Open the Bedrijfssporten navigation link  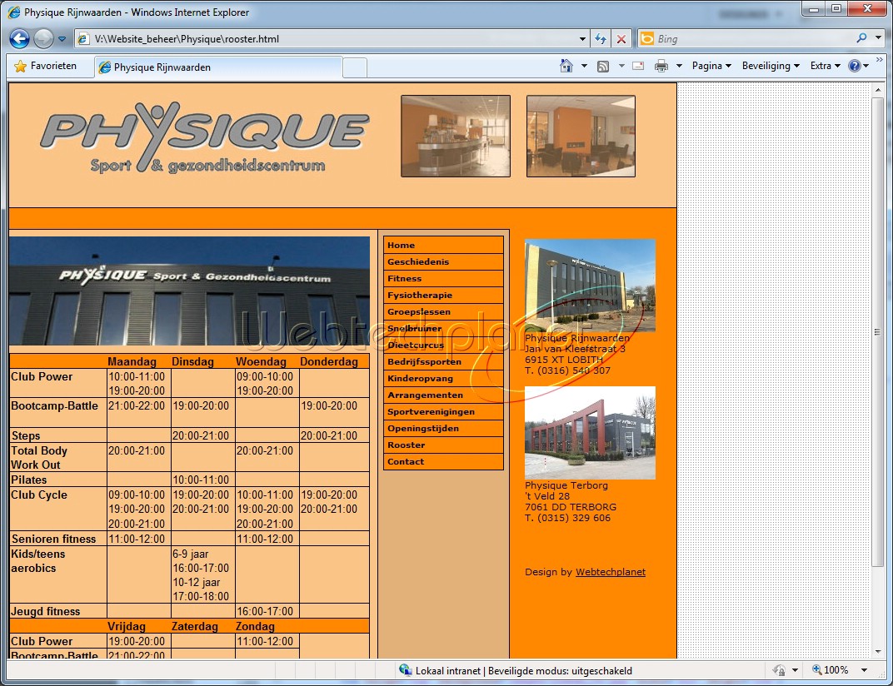point(444,361)
